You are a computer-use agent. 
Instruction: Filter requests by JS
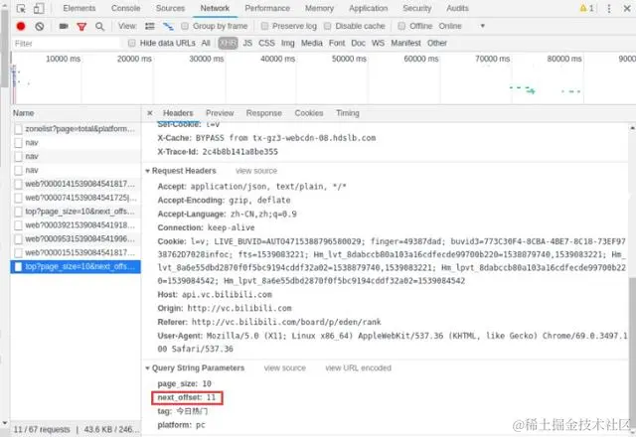[247, 43]
